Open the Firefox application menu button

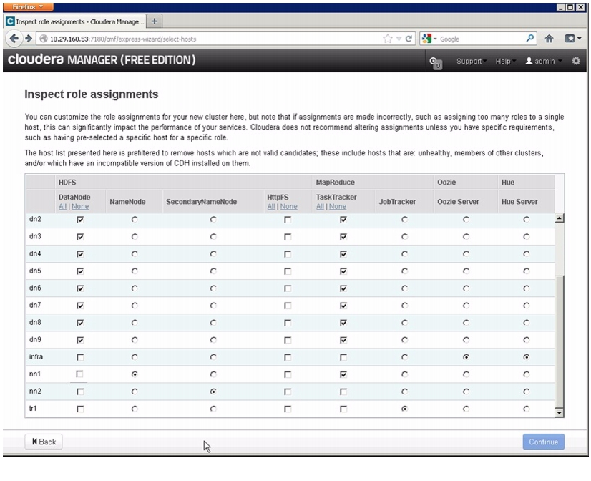[29, 6]
